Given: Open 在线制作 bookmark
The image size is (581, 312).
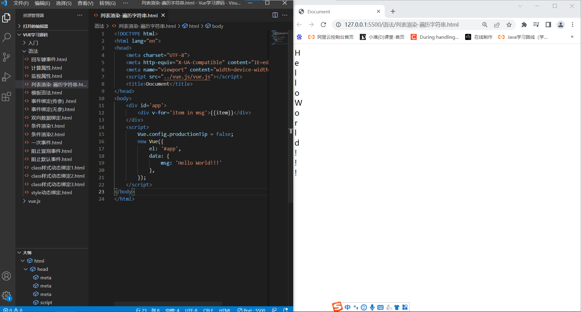Looking at the screenshot, I should [479, 37].
